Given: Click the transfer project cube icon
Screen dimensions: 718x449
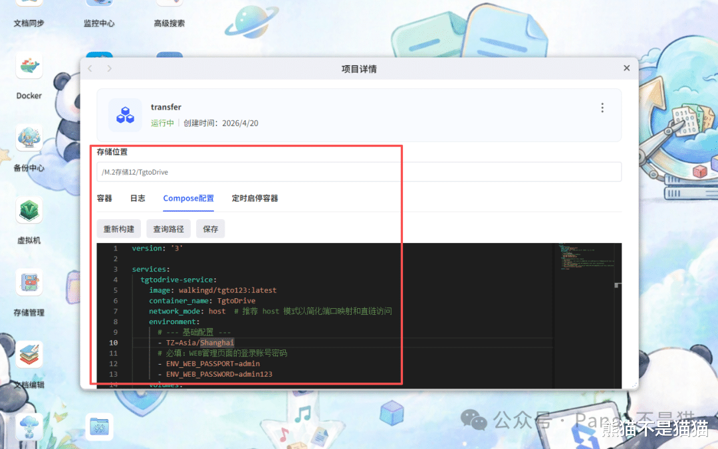Looking at the screenshot, I should [125, 115].
